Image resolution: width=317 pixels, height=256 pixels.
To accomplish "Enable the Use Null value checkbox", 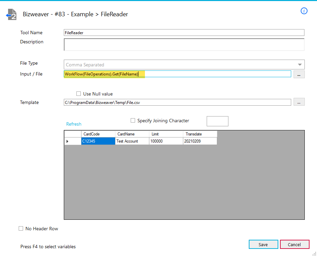I will [78, 94].
